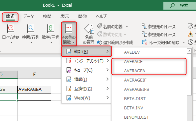The image size is (196, 121).
Task: Select the BINOM.DIST function
Action: coord(149,117)
